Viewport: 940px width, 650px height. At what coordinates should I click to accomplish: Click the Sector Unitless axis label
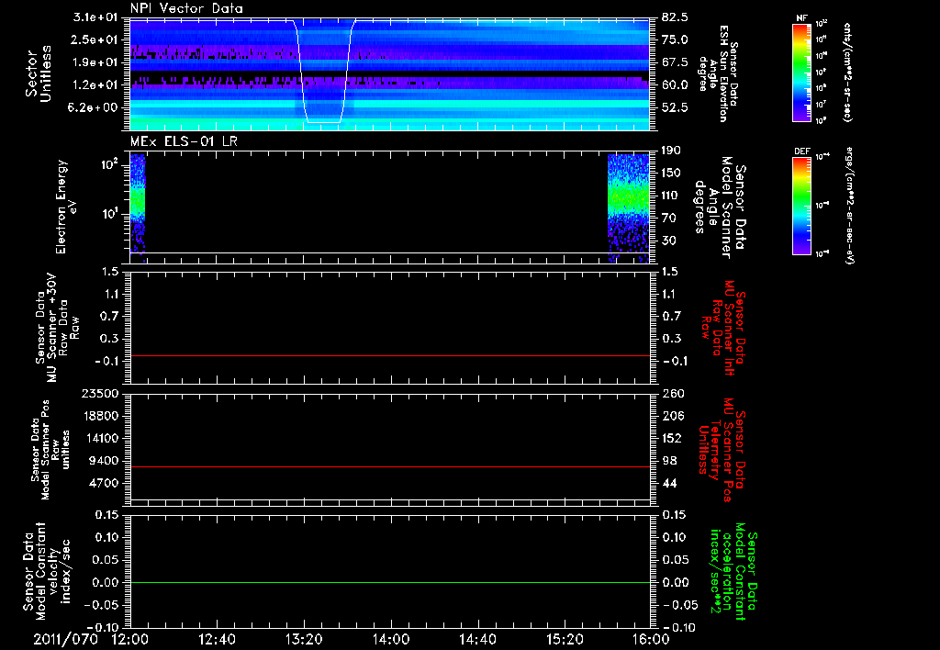(39, 73)
